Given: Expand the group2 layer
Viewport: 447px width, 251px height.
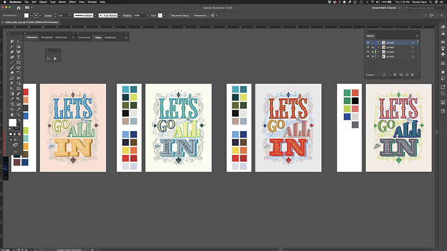Looking at the screenshot, I should pos(378,52).
